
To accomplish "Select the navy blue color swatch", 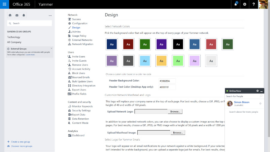I will click(112, 44).
